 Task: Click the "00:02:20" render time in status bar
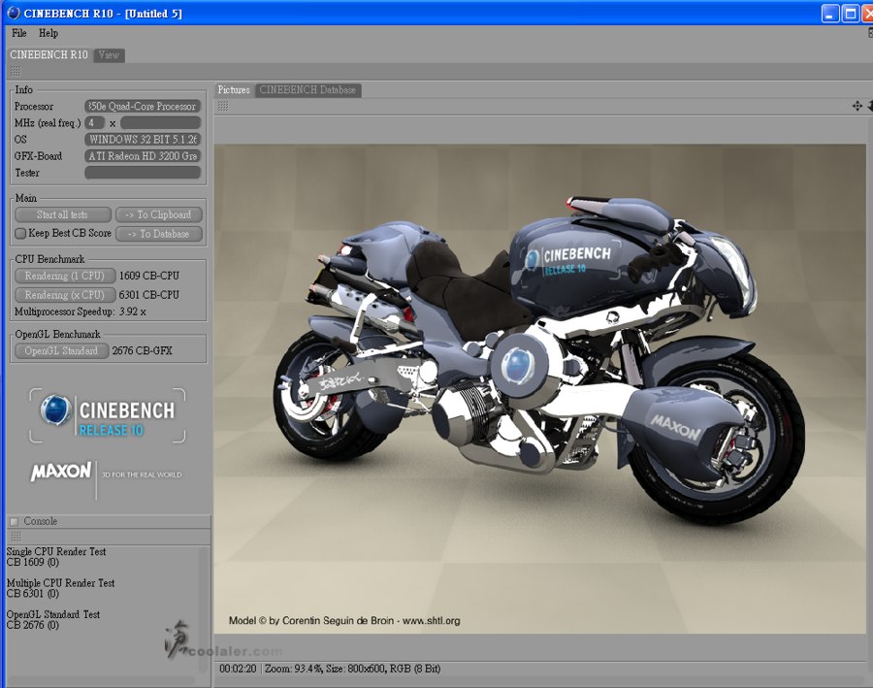(x=238, y=669)
